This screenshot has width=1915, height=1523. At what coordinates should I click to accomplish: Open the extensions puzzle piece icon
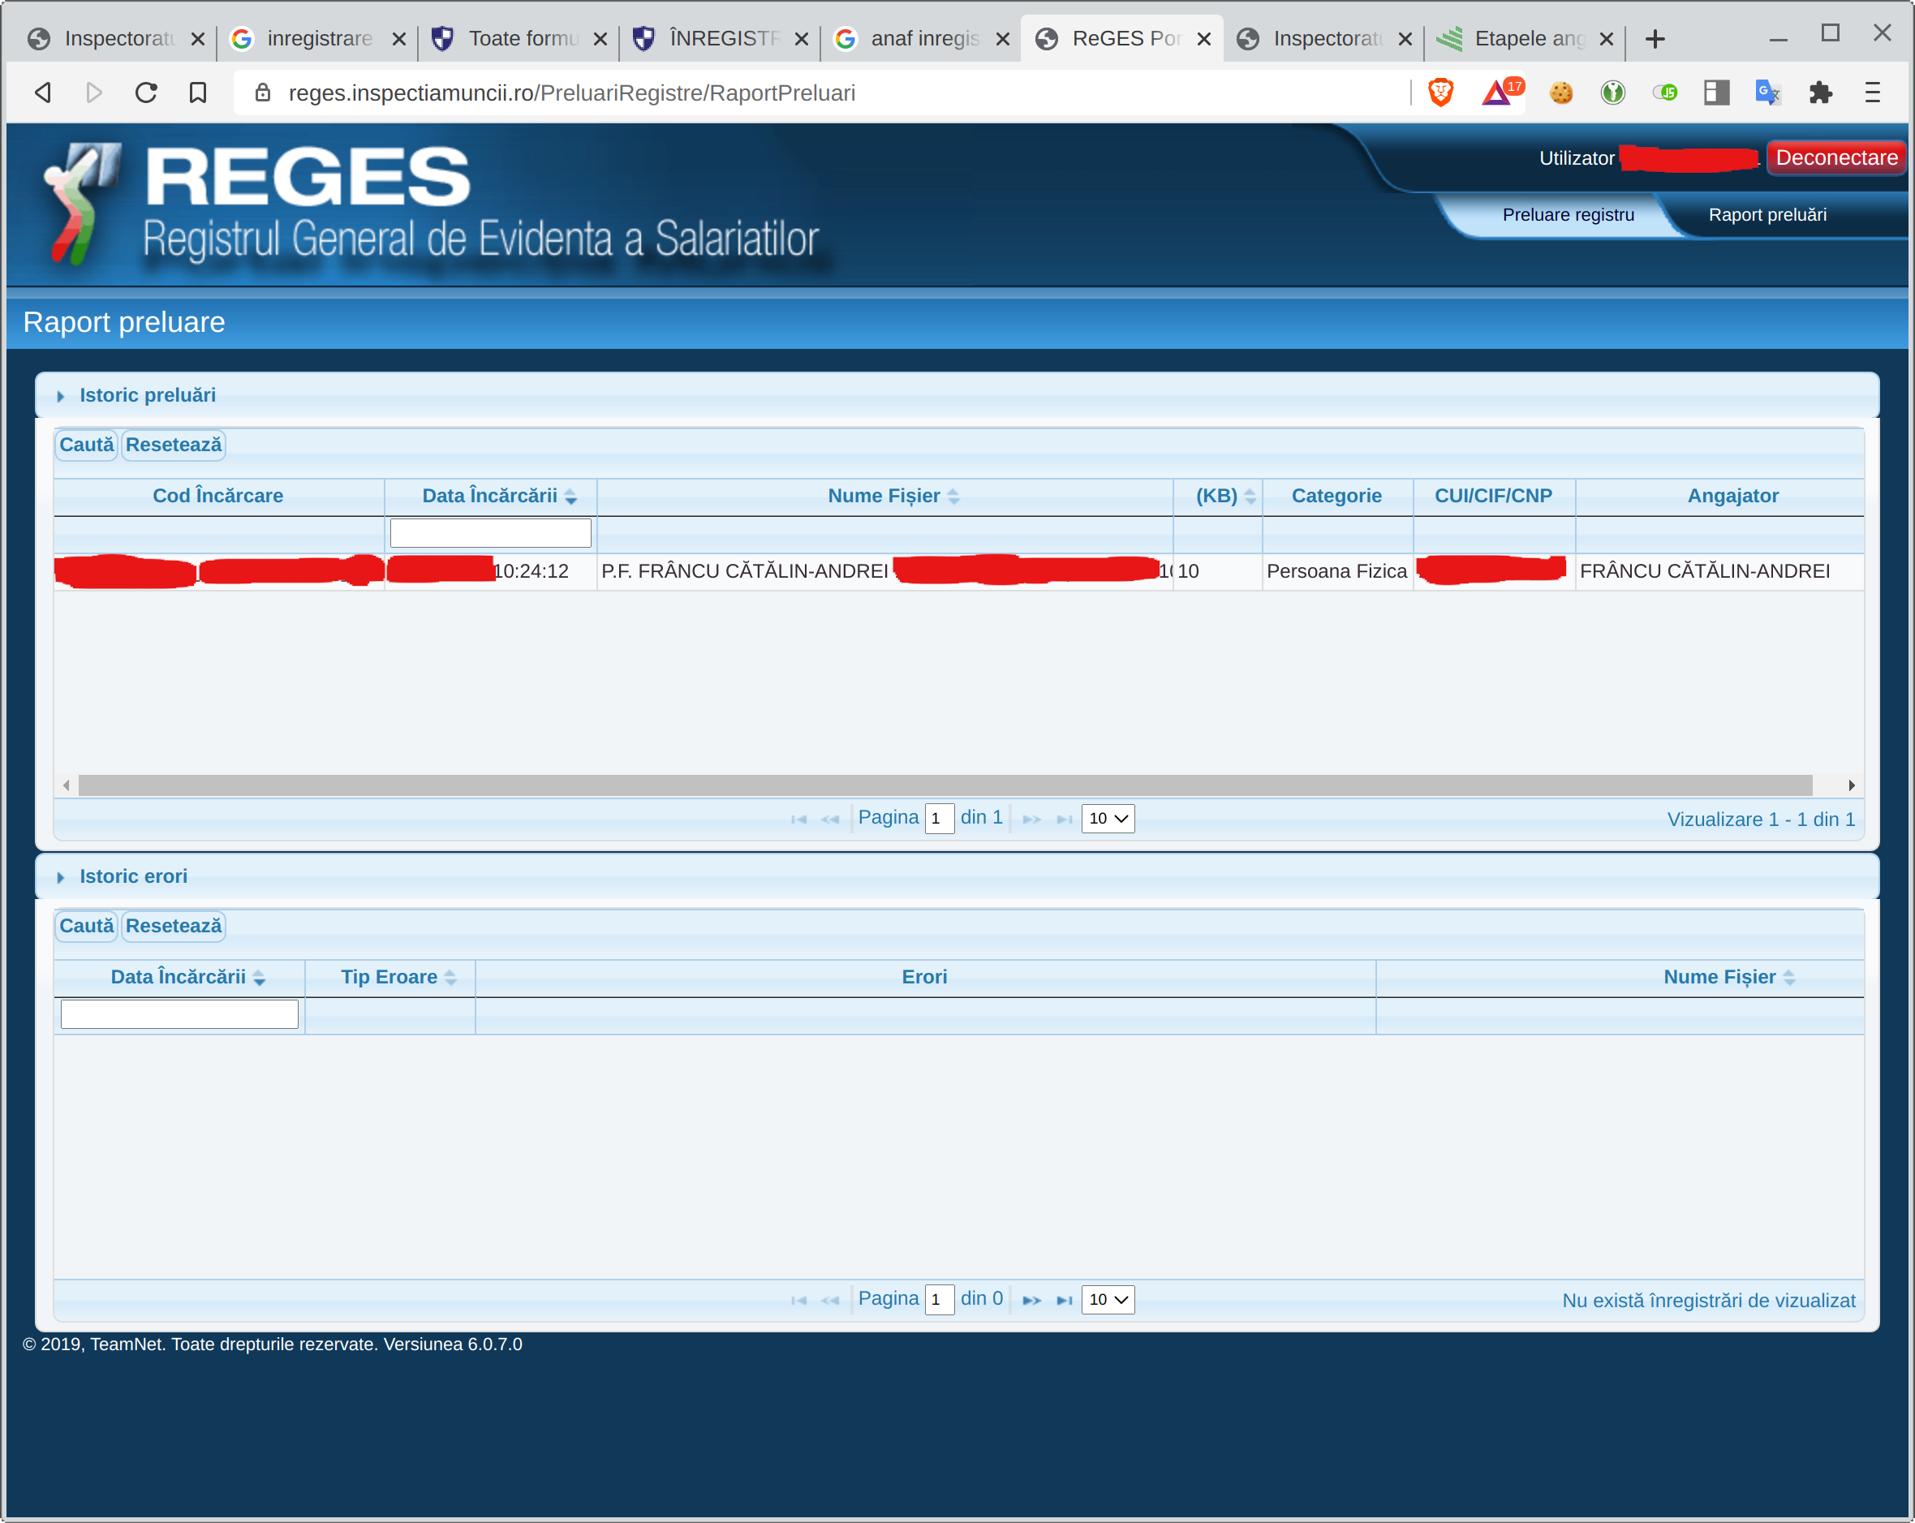point(1820,92)
